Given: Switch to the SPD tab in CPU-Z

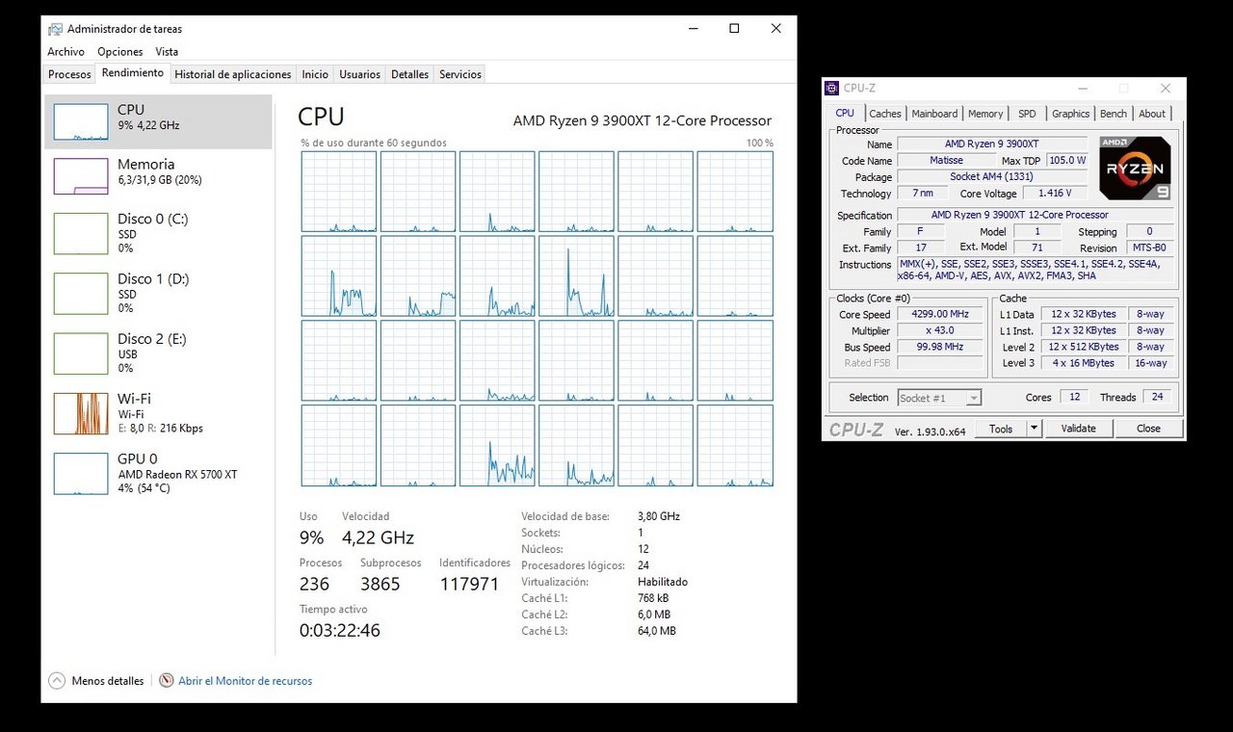Looking at the screenshot, I should point(1027,114).
